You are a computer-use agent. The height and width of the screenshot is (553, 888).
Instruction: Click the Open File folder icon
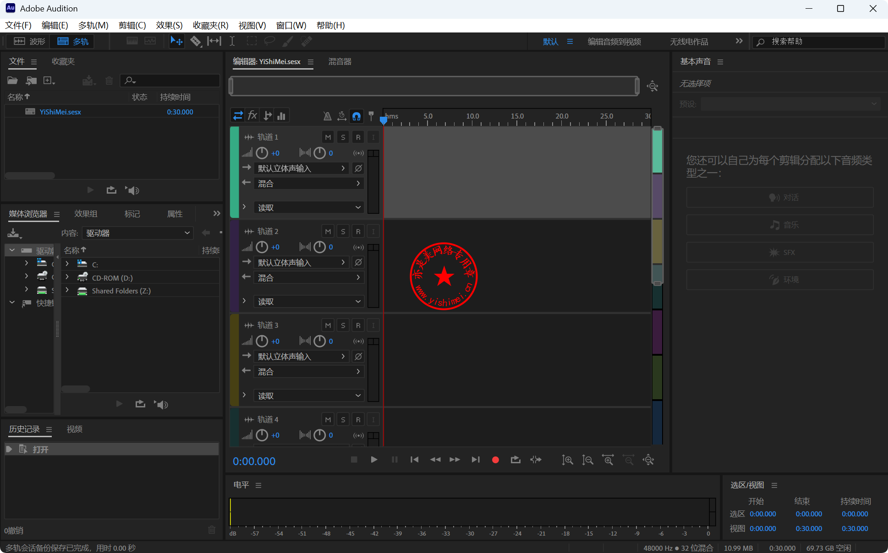pyautogui.click(x=12, y=81)
